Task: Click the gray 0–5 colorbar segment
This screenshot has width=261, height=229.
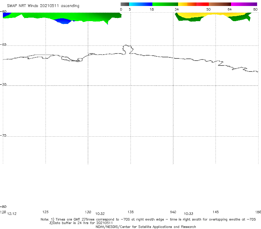Action: click(x=125, y=4)
